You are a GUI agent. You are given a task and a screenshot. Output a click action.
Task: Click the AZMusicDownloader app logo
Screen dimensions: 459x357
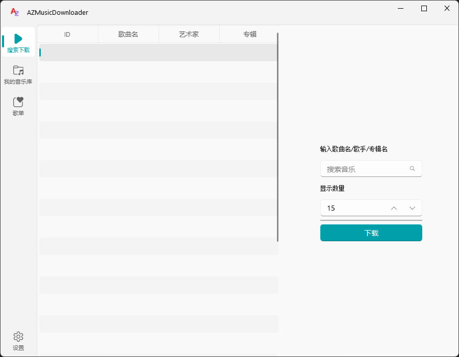coord(14,12)
